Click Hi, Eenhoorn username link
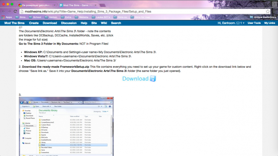 (x=227, y=23)
